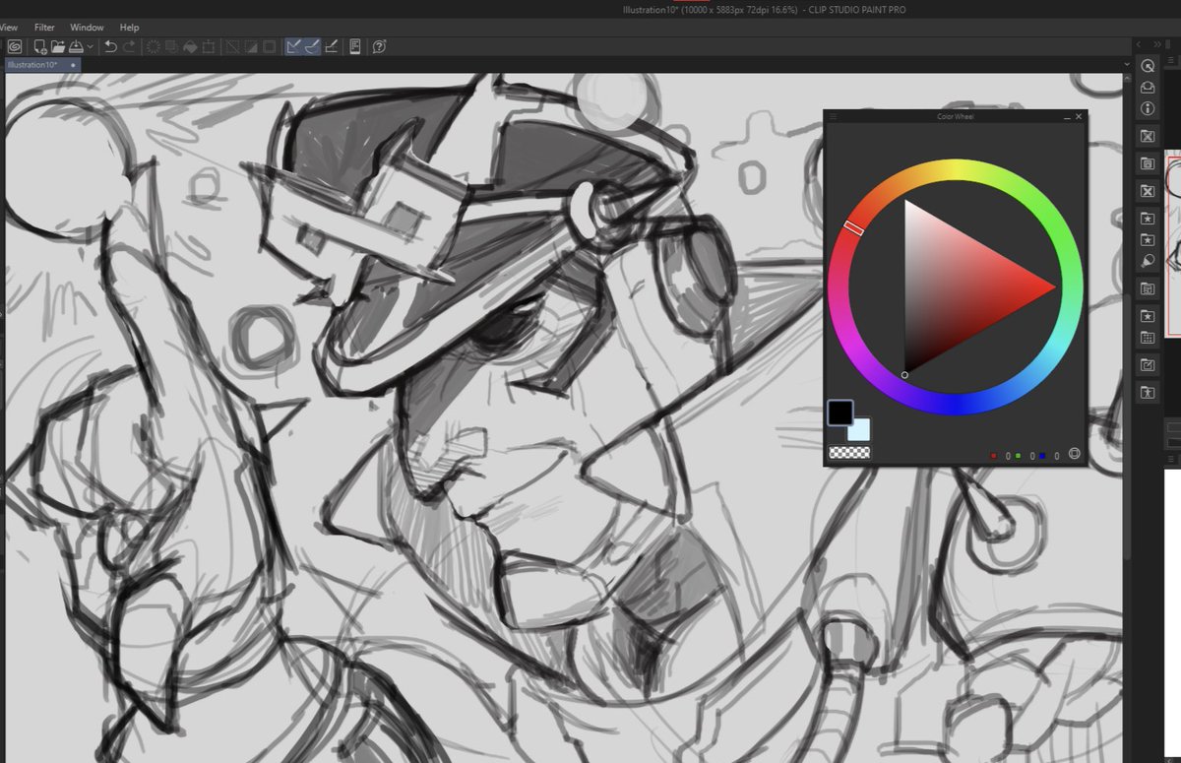Select the black main color swatch
This screenshot has width=1181, height=763.
tap(839, 412)
